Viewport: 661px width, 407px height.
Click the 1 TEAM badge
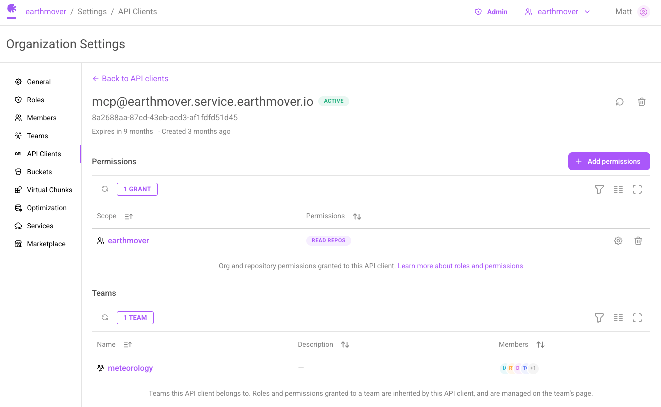(135, 318)
